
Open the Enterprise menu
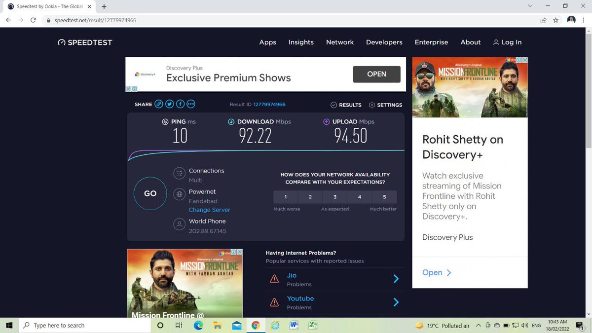pyautogui.click(x=431, y=42)
